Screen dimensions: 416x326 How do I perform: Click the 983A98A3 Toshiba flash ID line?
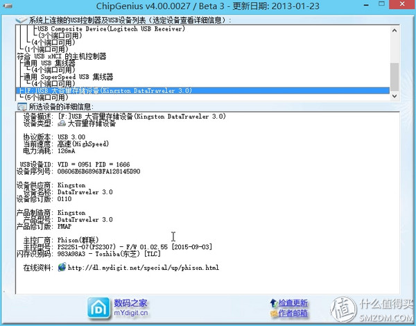coord(109,254)
